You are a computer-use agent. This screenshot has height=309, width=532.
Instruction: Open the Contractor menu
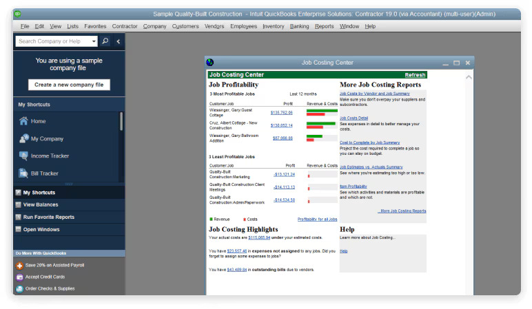pyautogui.click(x=125, y=26)
